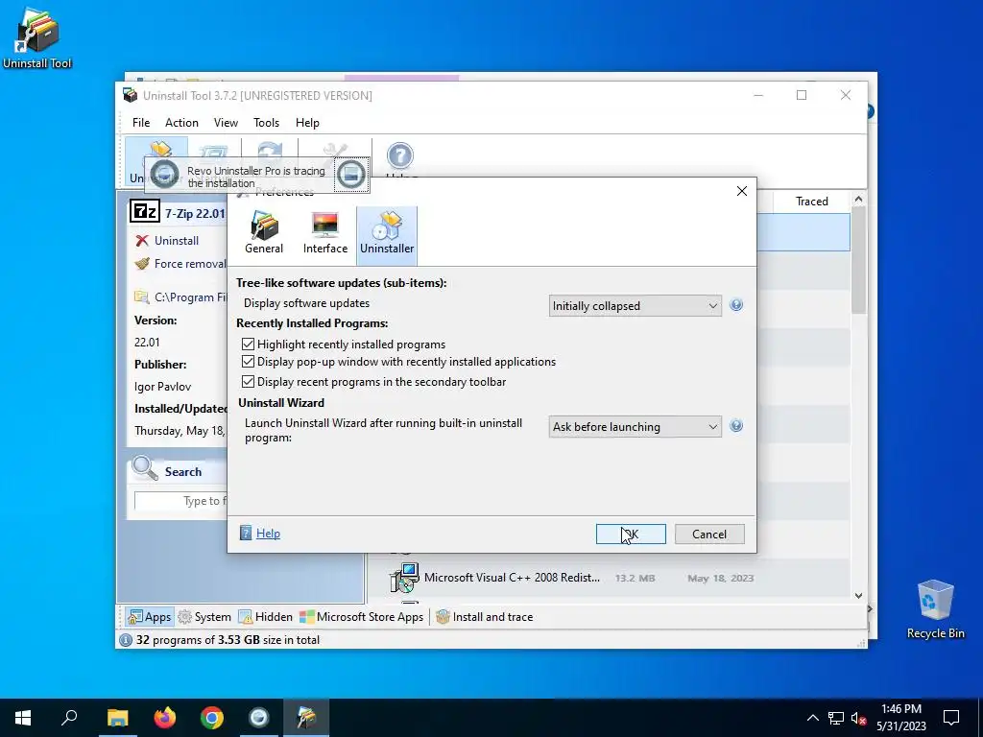
Task: Open the General preferences tab
Action: click(x=264, y=233)
